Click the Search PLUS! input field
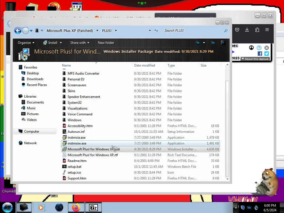Viewport: 284px width, 213px height. (x=193, y=31)
